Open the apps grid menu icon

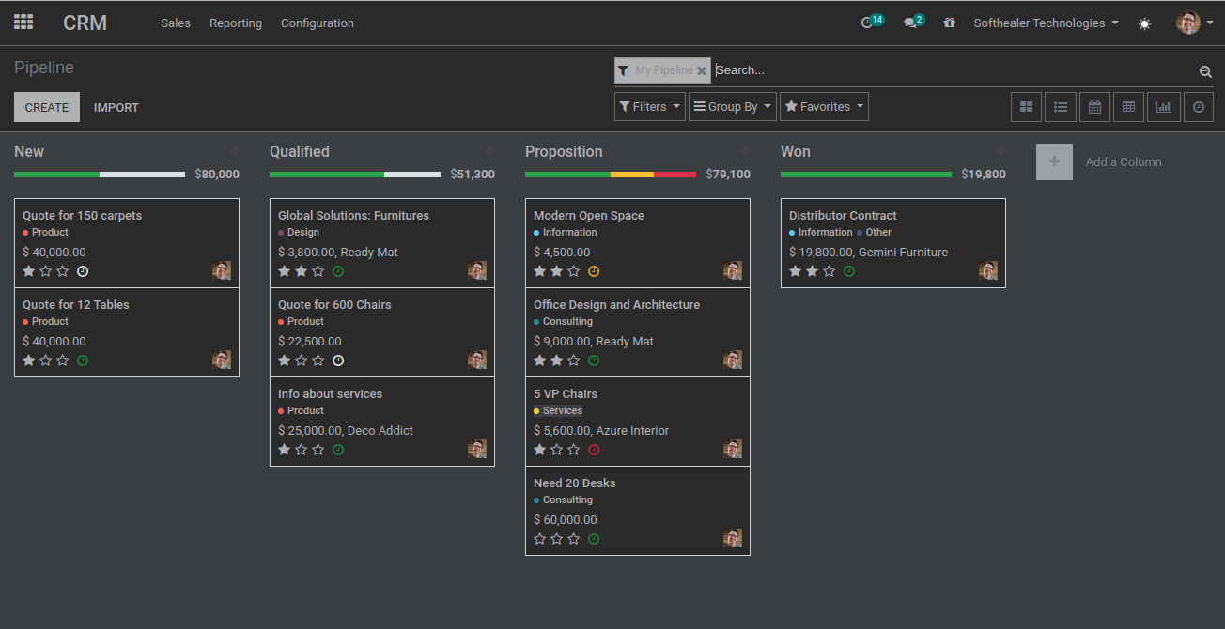23,23
